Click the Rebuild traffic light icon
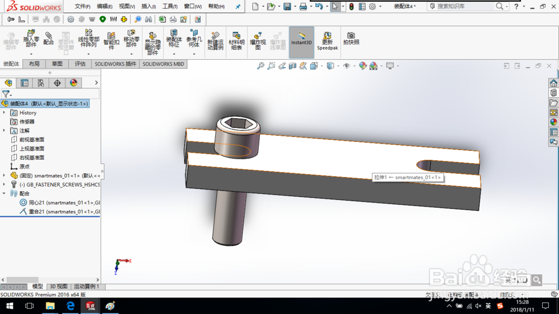559x314 pixels. [x=352, y=6]
